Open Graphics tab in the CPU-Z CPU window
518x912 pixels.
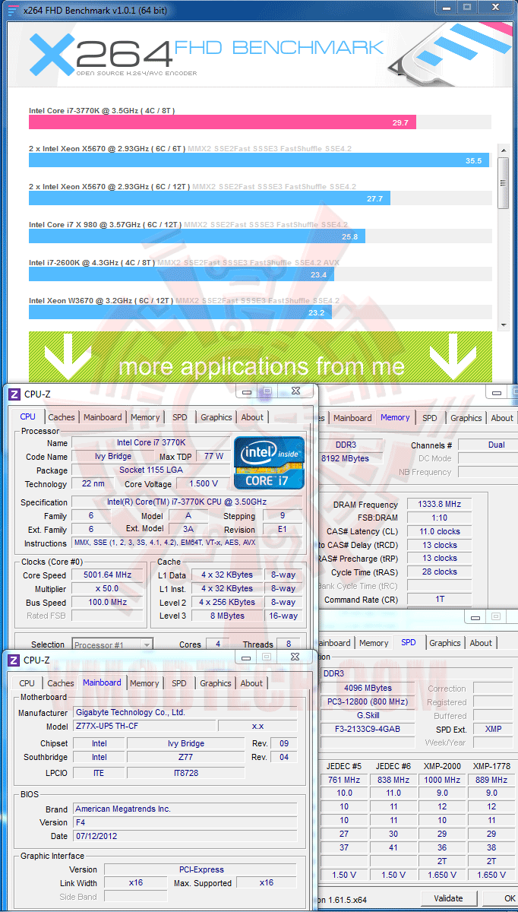pos(216,417)
